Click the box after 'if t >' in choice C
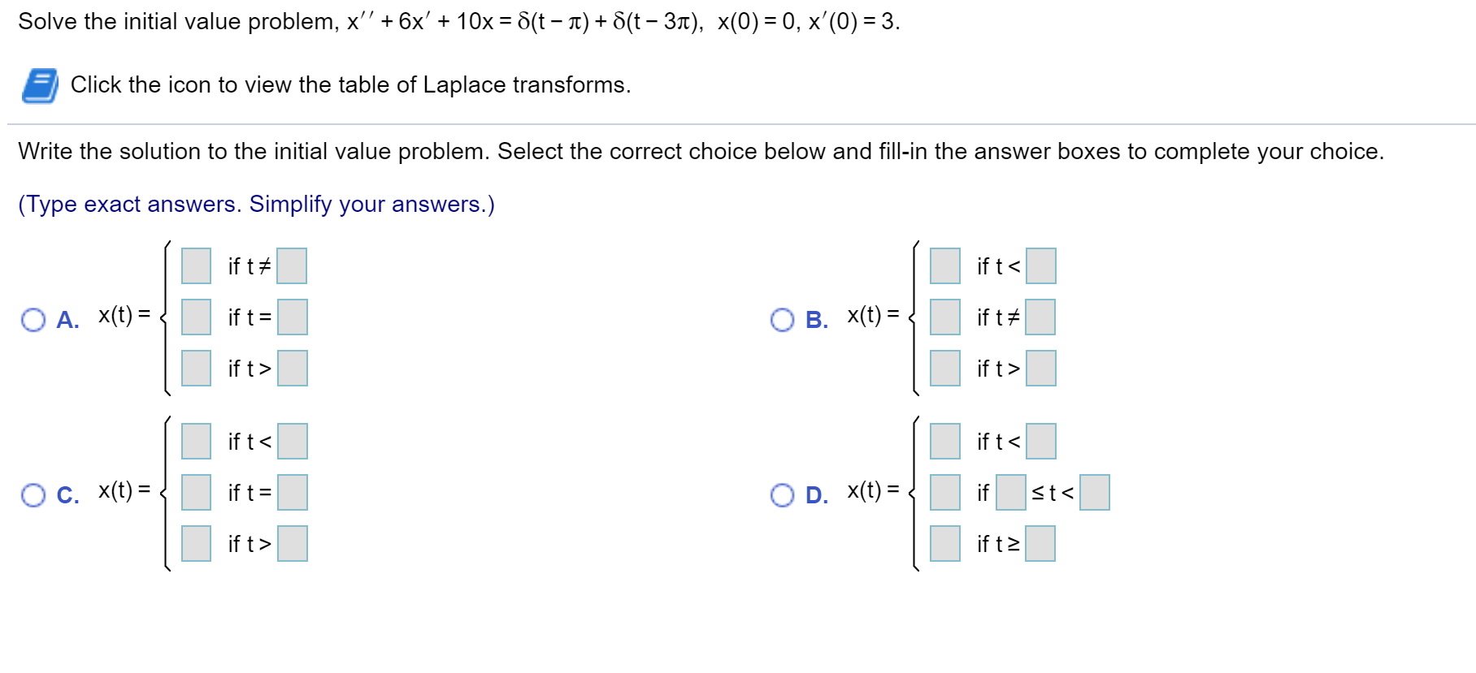 [x=292, y=543]
